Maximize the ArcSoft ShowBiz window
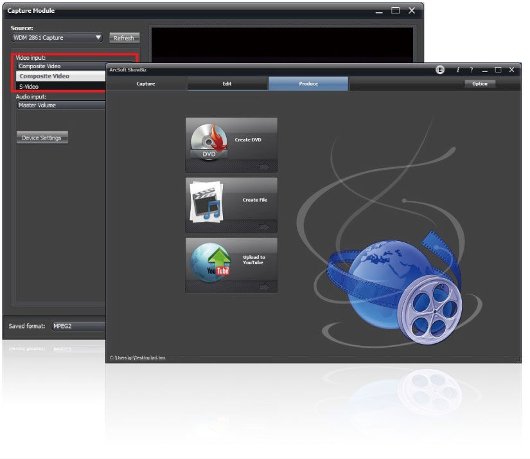 point(499,69)
